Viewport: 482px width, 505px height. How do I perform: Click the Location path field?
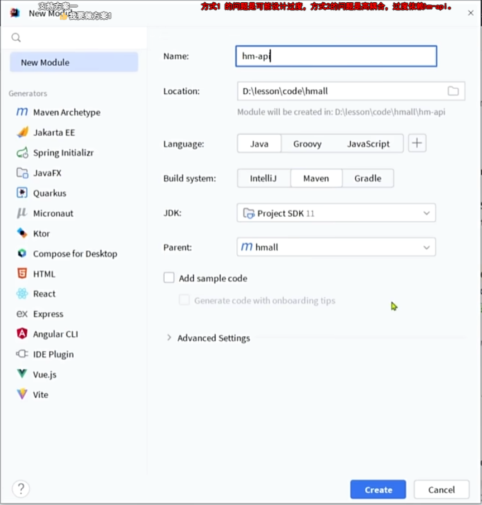pyautogui.click(x=351, y=91)
